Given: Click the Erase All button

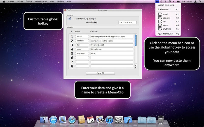Looking at the screenshot, I should coord(100,73).
